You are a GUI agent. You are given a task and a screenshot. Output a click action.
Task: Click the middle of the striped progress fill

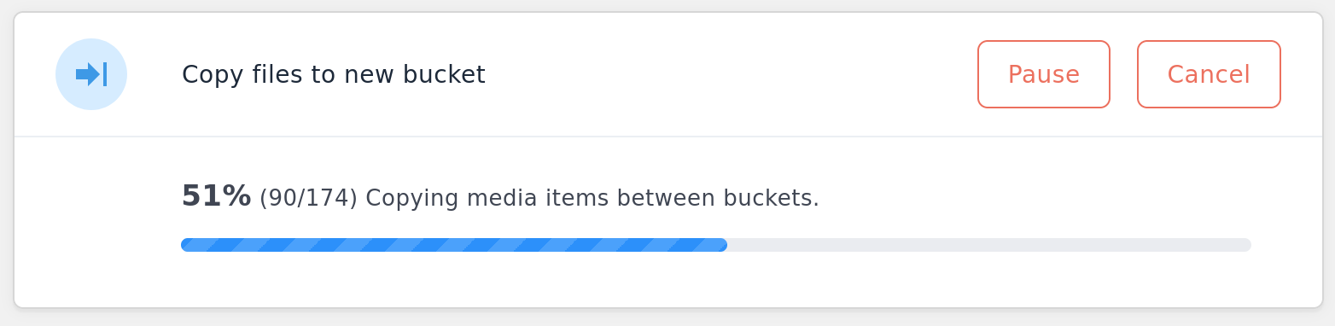pyautogui.click(x=454, y=245)
